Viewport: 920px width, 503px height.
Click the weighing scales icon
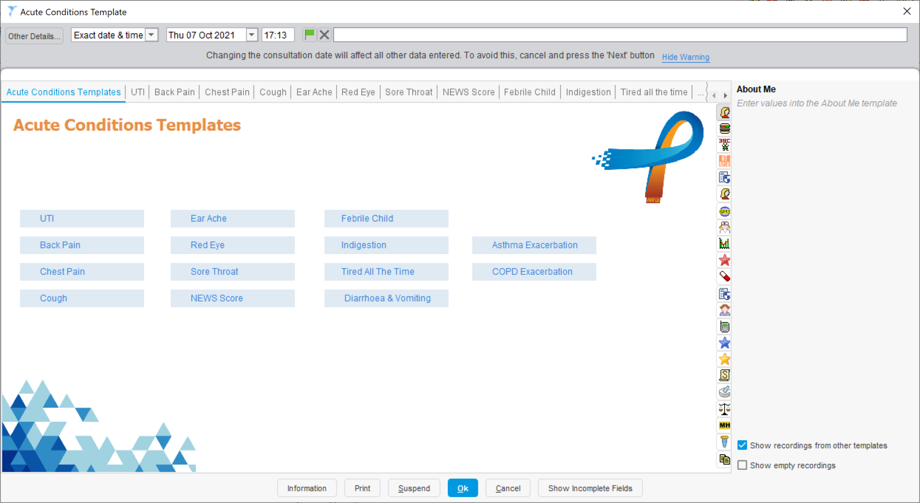coord(725,409)
